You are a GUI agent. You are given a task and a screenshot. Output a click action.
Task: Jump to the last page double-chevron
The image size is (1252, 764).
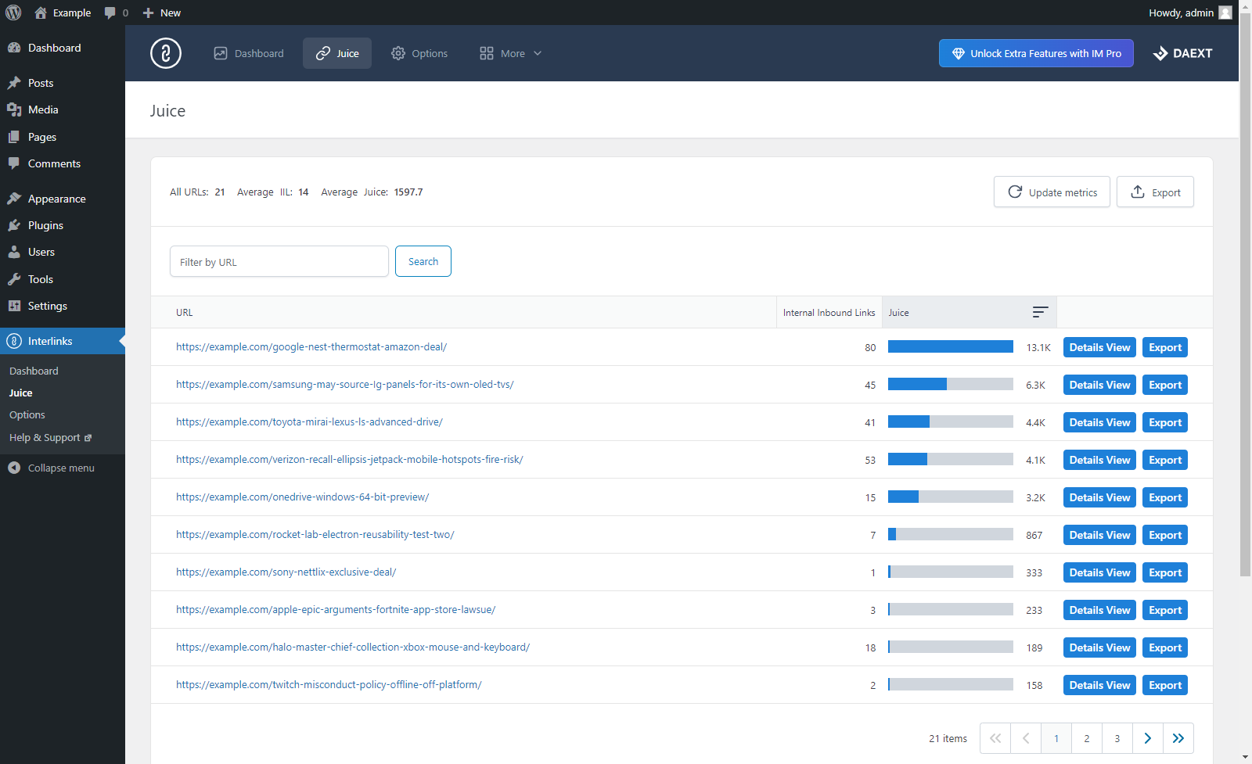(x=1178, y=738)
